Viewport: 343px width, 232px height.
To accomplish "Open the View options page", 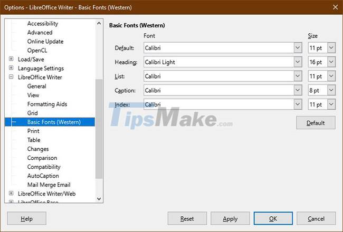I will coord(33,95).
